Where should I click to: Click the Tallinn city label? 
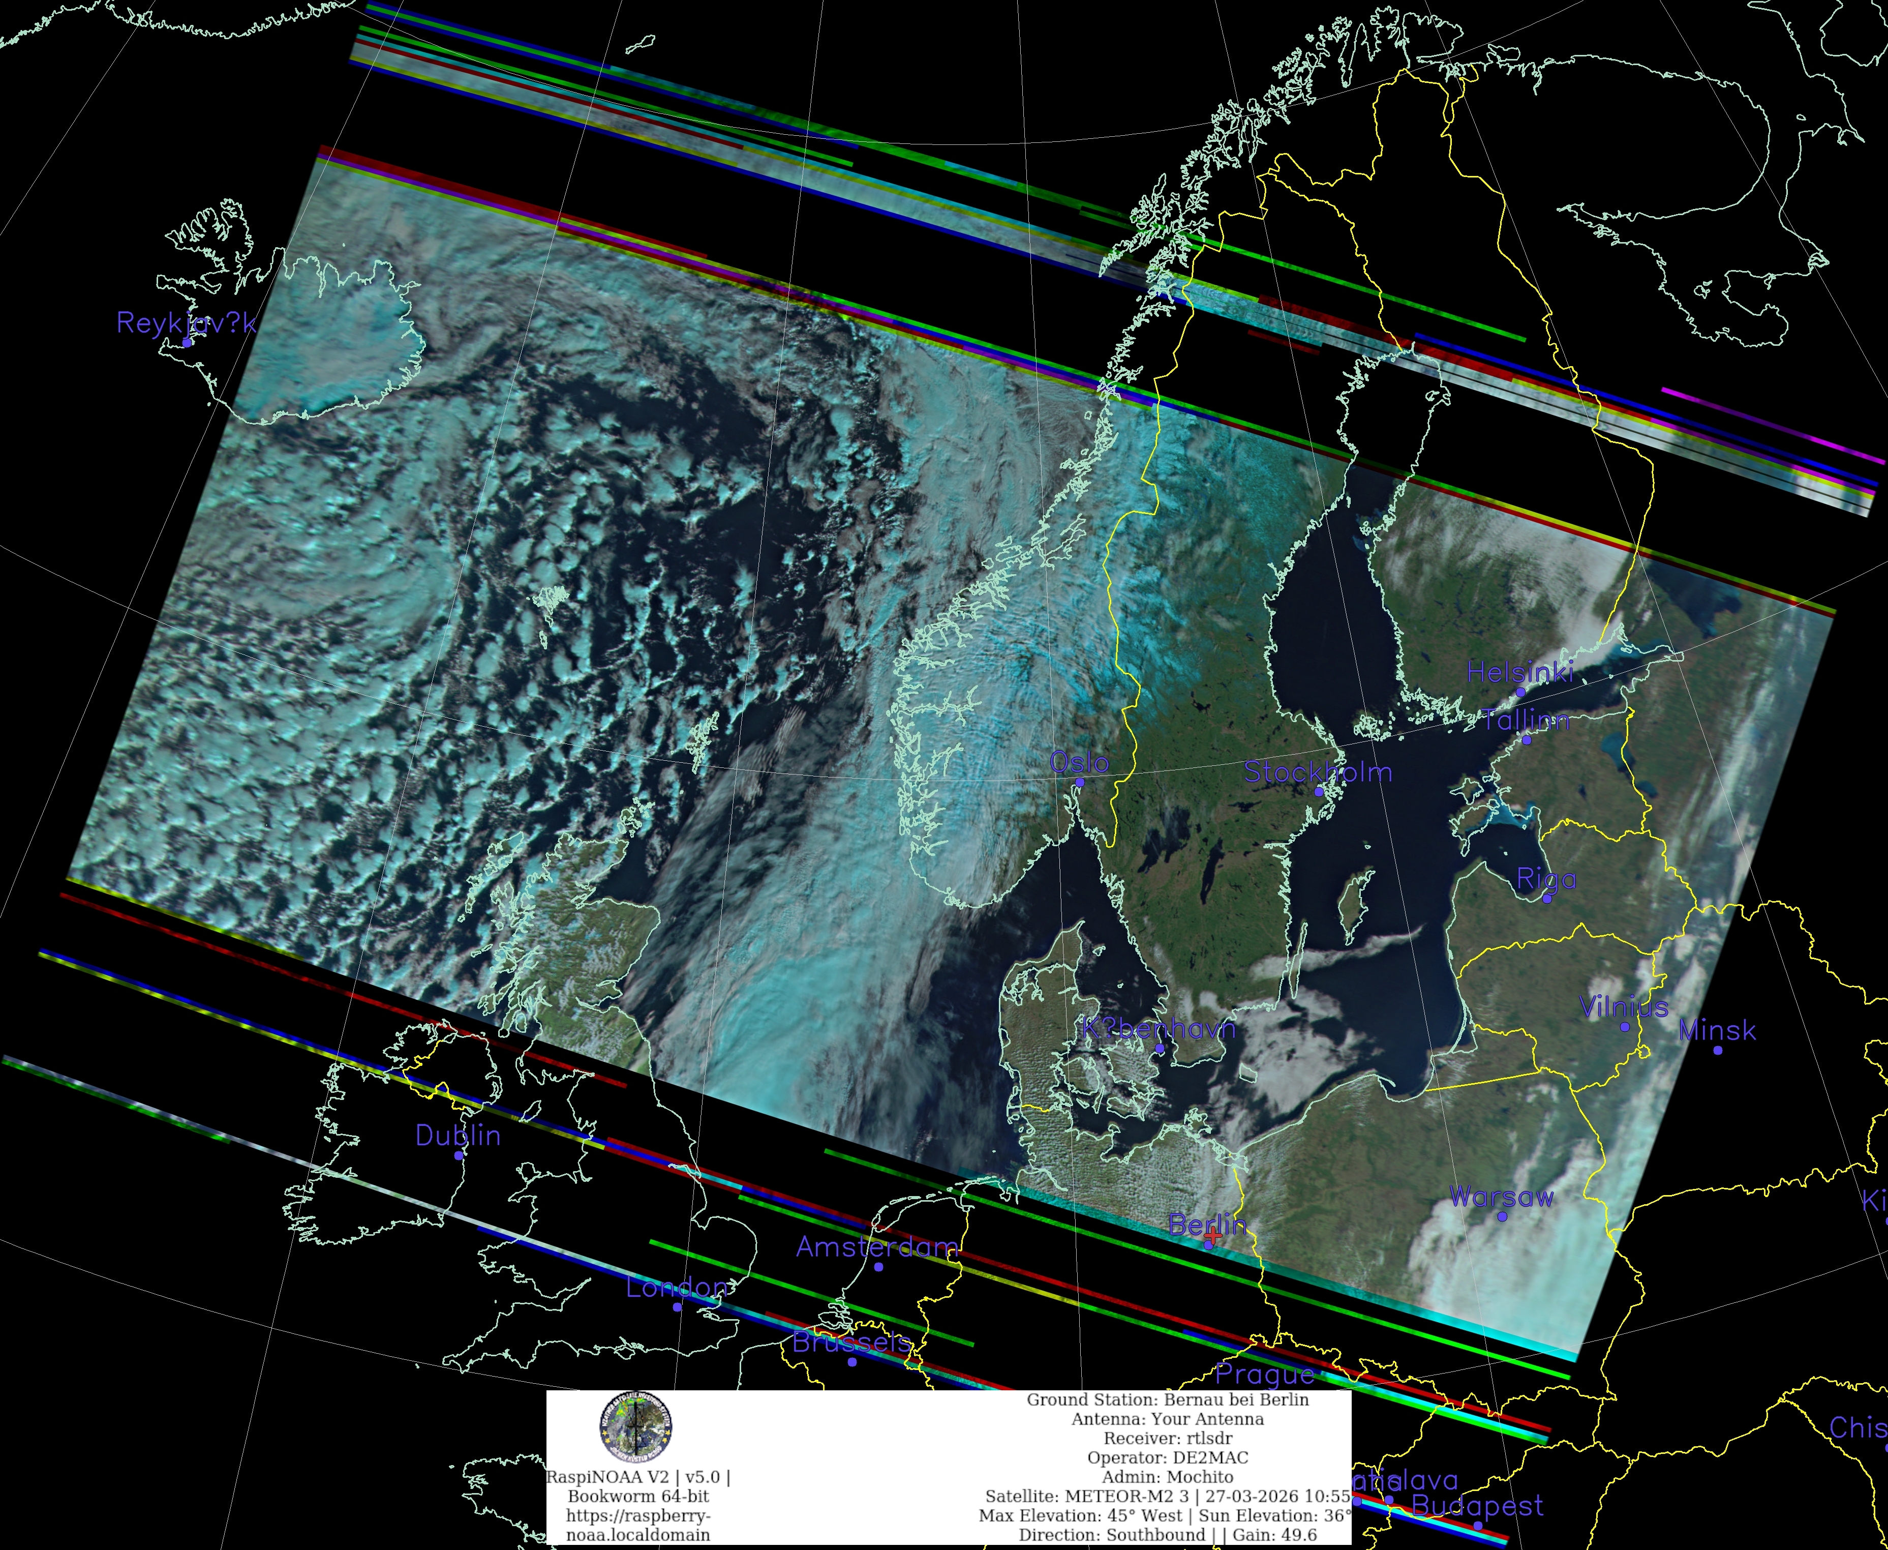[1526, 720]
